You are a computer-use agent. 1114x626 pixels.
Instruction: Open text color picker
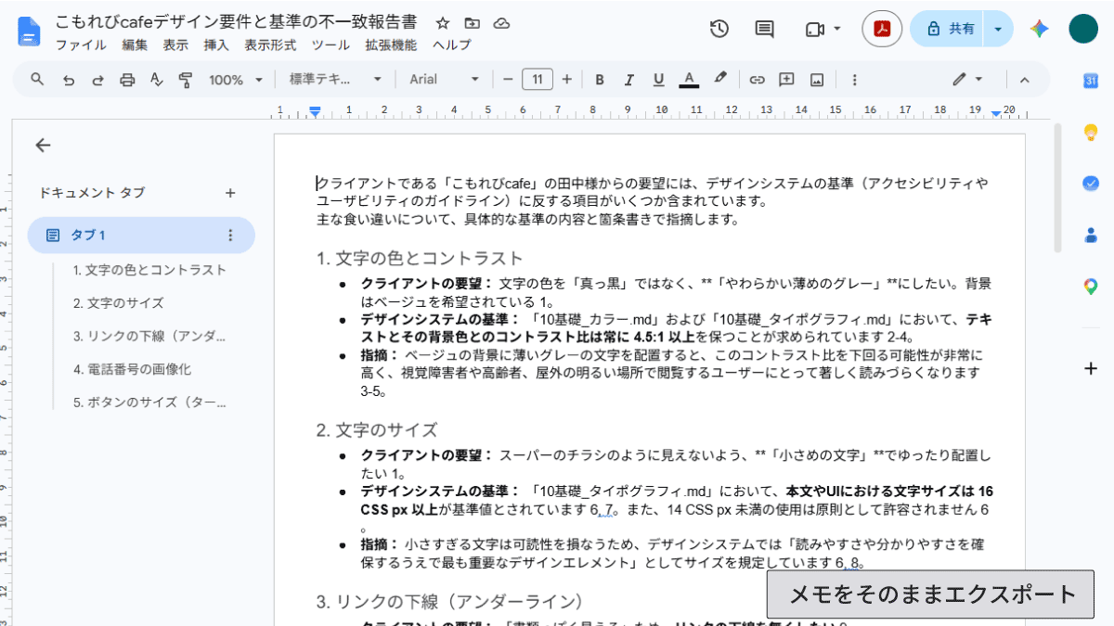tap(689, 80)
